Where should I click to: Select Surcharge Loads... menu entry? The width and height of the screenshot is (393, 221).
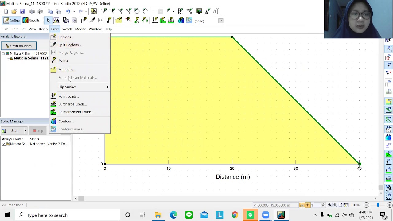pyautogui.click(x=80, y=104)
